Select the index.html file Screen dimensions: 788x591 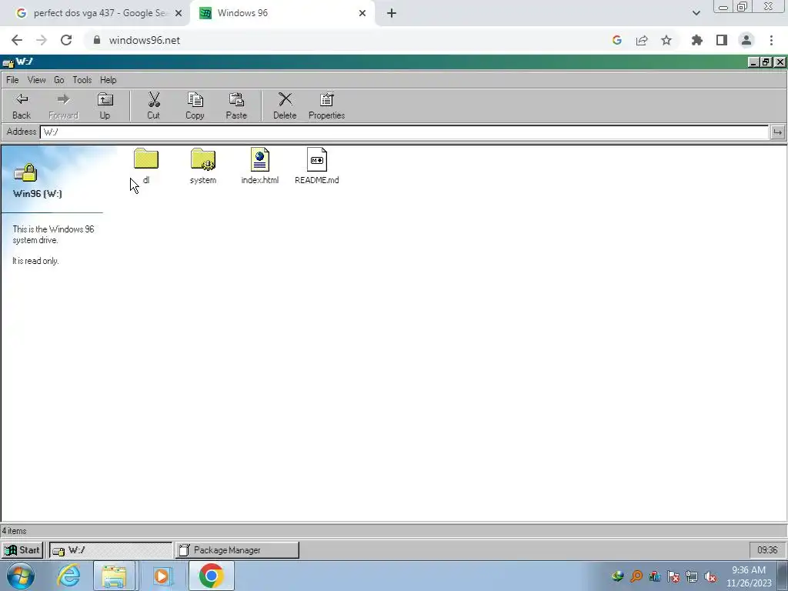pyautogui.click(x=260, y=166)
